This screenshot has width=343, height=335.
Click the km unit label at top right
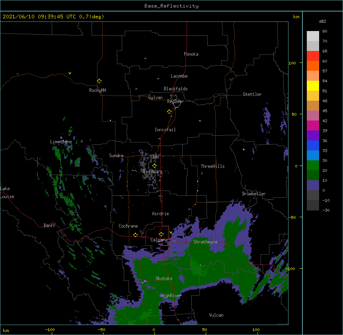[296, 17]
